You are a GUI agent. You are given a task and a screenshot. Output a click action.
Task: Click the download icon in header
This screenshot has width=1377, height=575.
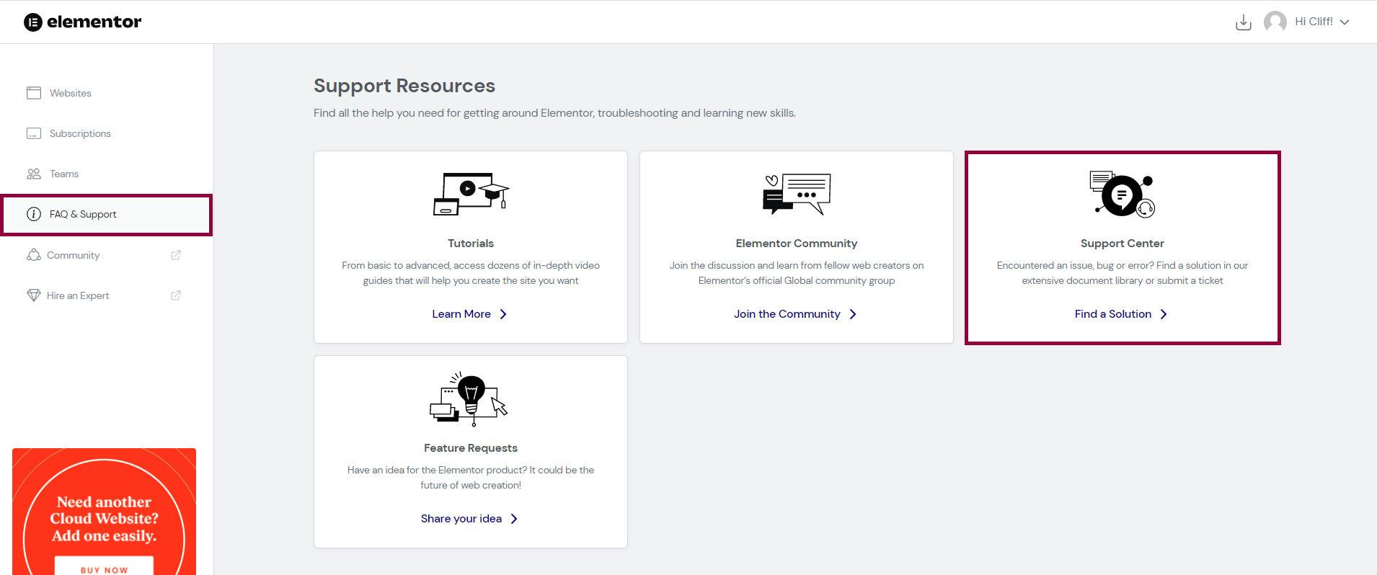tap(1244, 22)
